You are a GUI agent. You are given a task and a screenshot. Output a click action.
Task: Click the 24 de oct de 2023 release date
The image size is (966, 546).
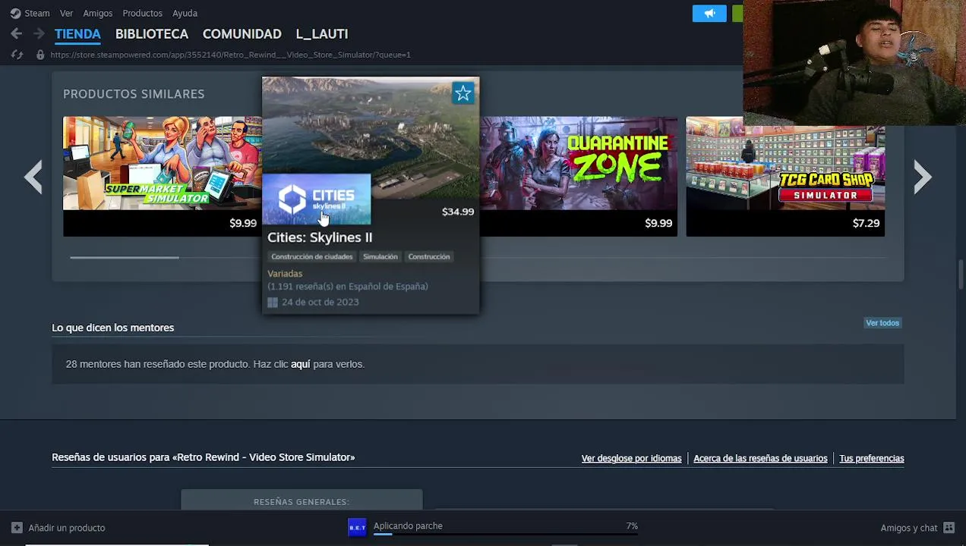point(320,302)
